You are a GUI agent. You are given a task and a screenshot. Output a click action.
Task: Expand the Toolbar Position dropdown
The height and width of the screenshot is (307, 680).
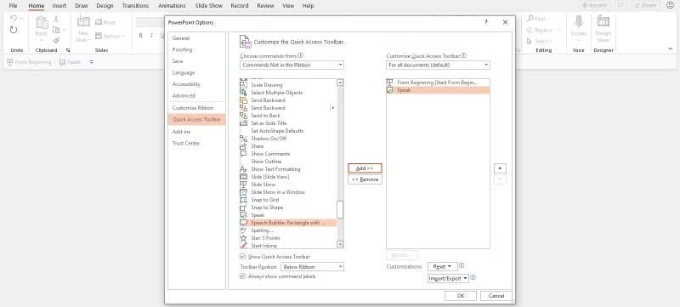(x=312, y=267)
